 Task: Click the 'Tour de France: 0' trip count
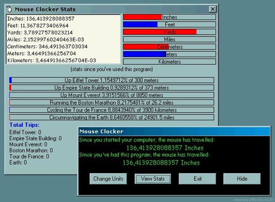(x=29, y=156)
